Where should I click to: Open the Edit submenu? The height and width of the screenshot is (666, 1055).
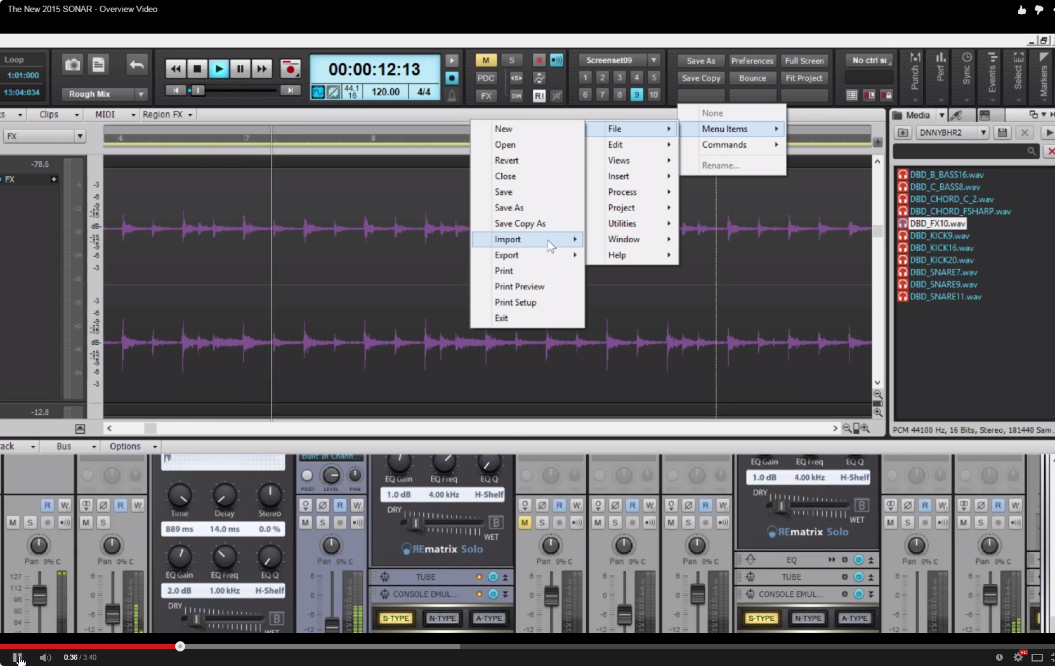pos(632,145)
